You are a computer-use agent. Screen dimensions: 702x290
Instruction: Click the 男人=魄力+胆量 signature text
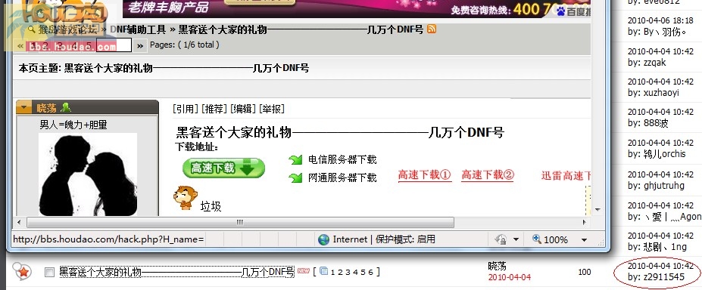(x=73, y=125)
